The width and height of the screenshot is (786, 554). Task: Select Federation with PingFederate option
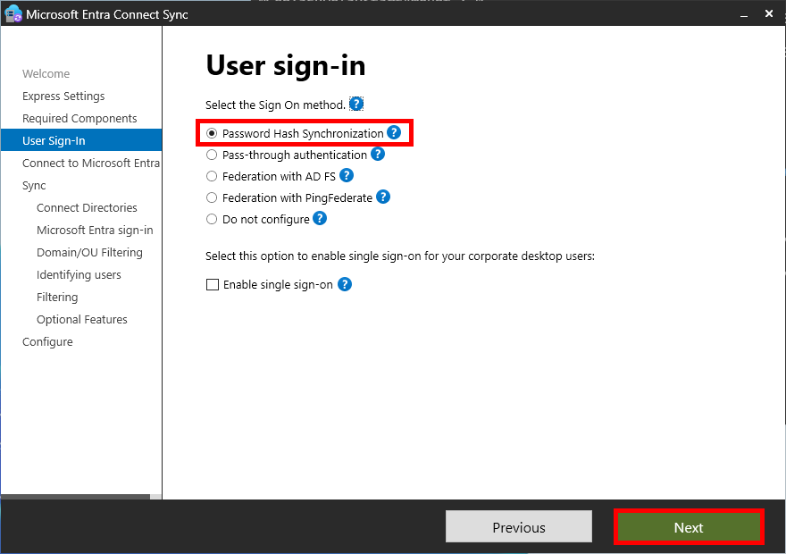click(x=211, y=197)
